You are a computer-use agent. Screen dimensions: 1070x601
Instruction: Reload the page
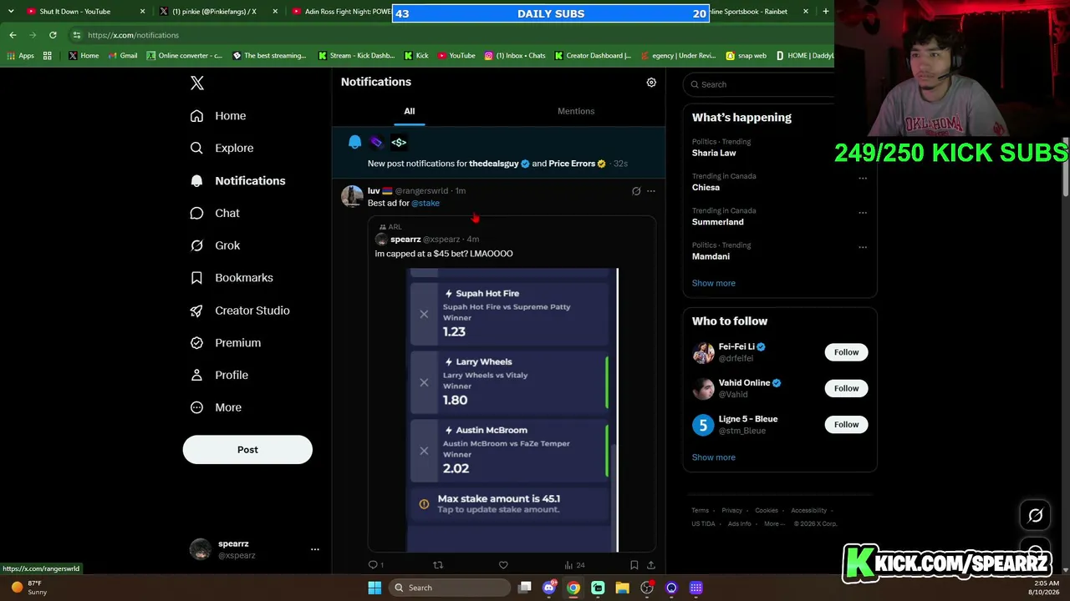point(53,35)
